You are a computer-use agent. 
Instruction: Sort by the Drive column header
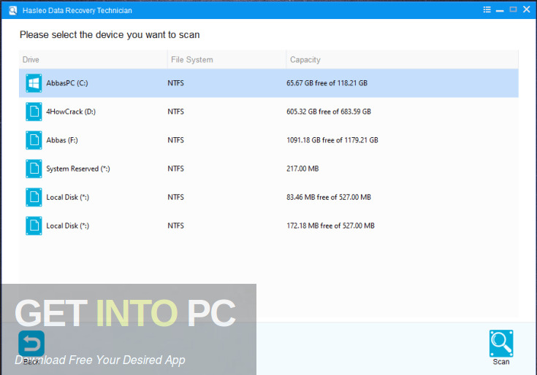(x=94, y=60)
